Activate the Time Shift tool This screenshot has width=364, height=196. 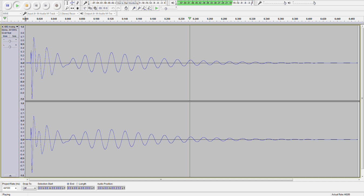pos(72,8)
